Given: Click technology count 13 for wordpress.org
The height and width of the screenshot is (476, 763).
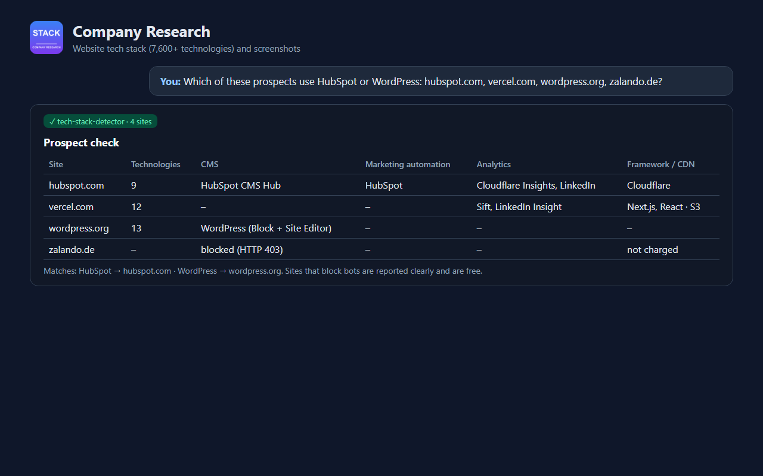Looking at the screenshot, I should click(x=136, y=228).
